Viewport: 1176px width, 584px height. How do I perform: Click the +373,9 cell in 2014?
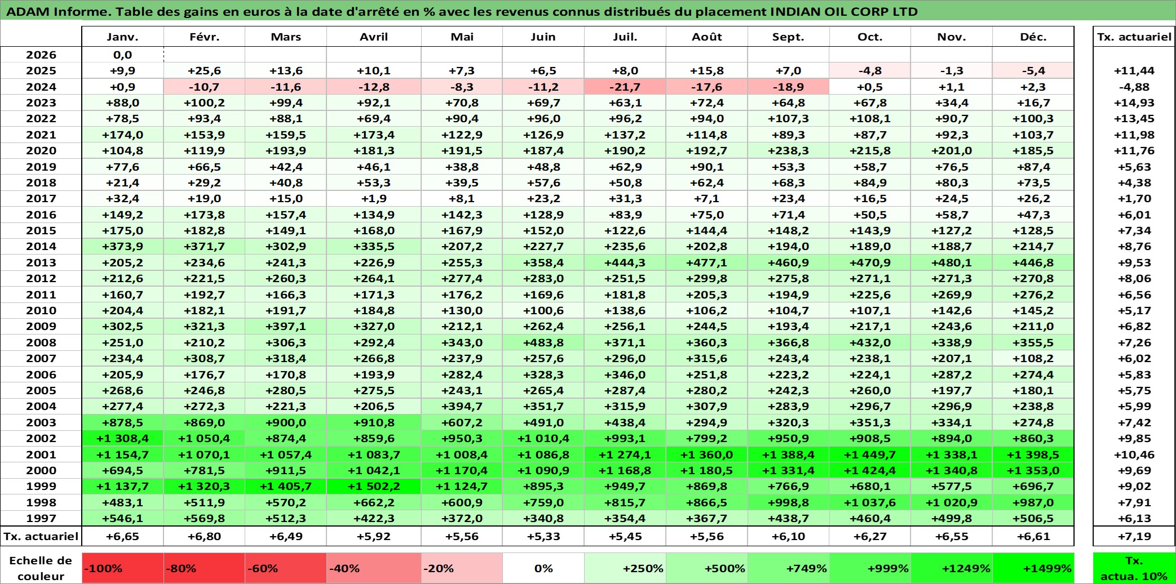(123, 246)
